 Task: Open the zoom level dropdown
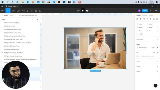click(156, 10)
